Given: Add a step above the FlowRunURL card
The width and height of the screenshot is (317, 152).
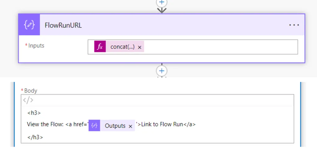Looking at the screenshot, I should (x=162, y=2).
